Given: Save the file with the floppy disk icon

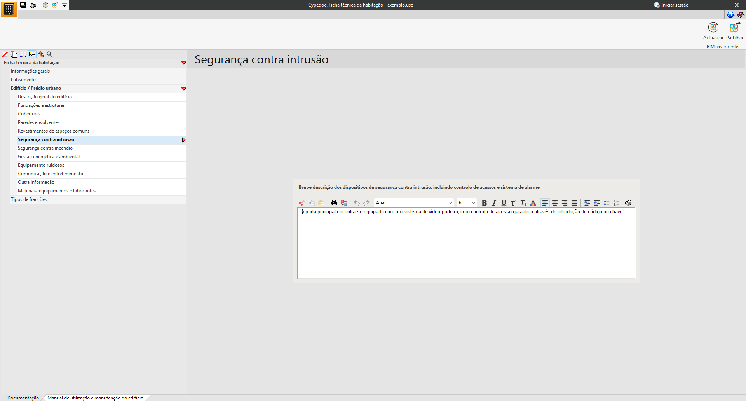Looking at the screenshot, I should pyautogui.click(x=23, y=5).
